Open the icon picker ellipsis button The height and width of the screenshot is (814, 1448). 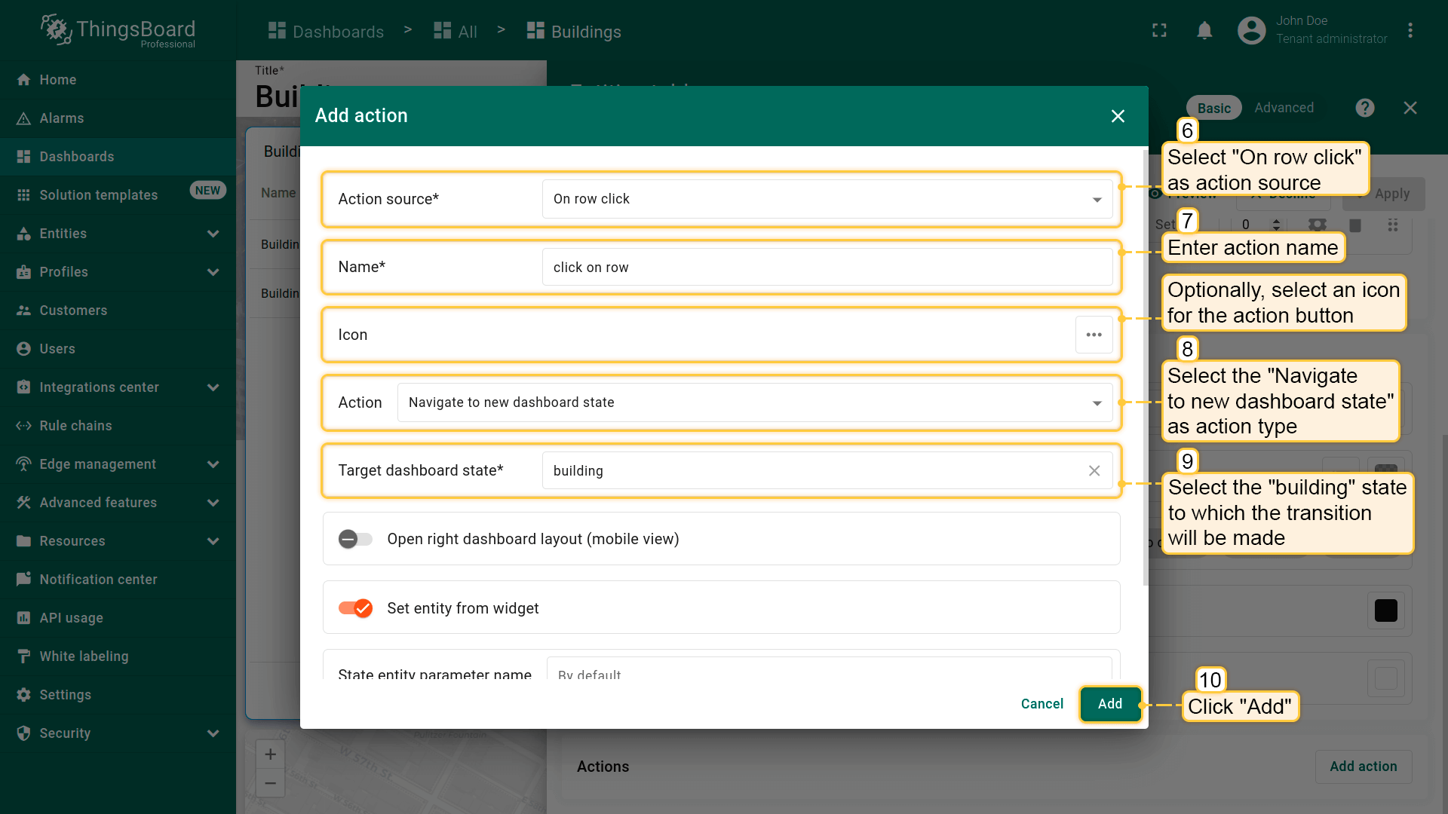pyautogui.click(x=1094, y=335)
